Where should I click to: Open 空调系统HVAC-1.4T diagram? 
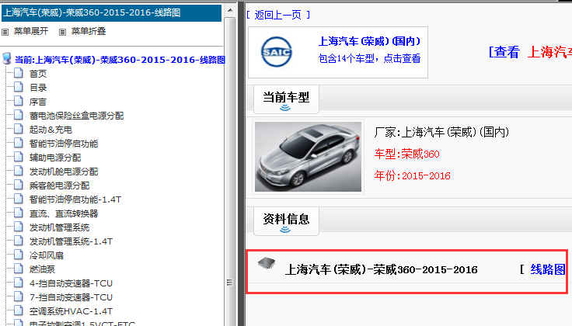[71, 311]
